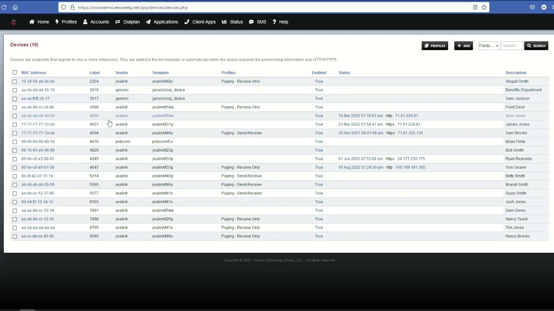This screenshot has height=311, width=554.
Task: Bookmark this page with the star icon
Action: coord(484,7)
